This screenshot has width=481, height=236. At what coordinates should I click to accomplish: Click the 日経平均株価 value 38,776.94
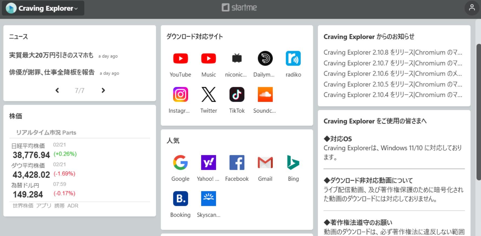(31, 155)
